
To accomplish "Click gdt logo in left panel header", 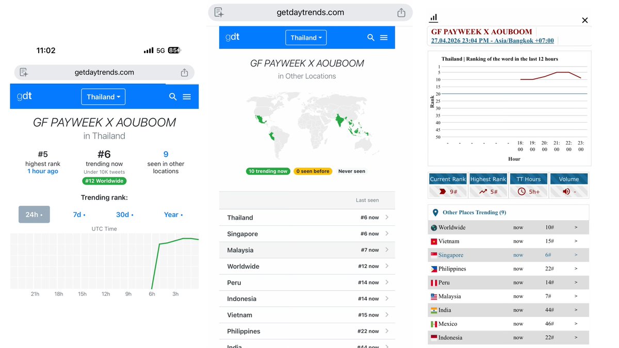I will [24, 96].
